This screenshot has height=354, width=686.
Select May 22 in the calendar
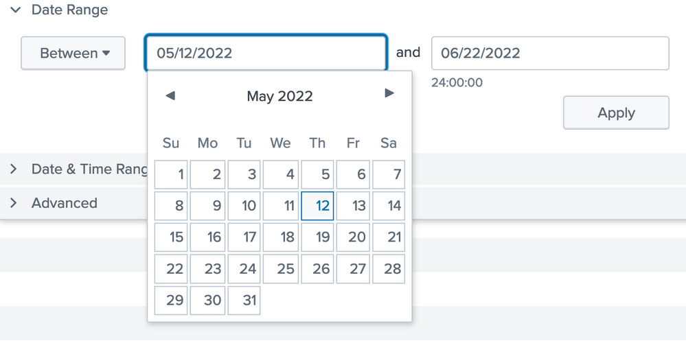pyautogui.click(x=172, y=269)
